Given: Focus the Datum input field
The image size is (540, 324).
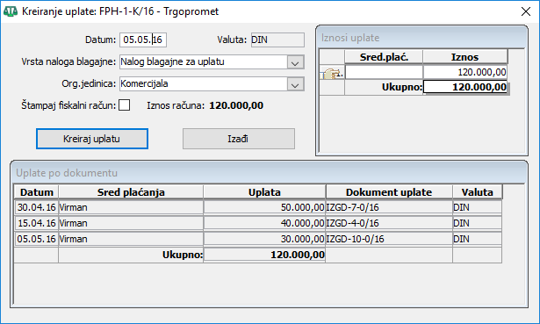Looking at the screenshot, I should [x=143, y=40].
